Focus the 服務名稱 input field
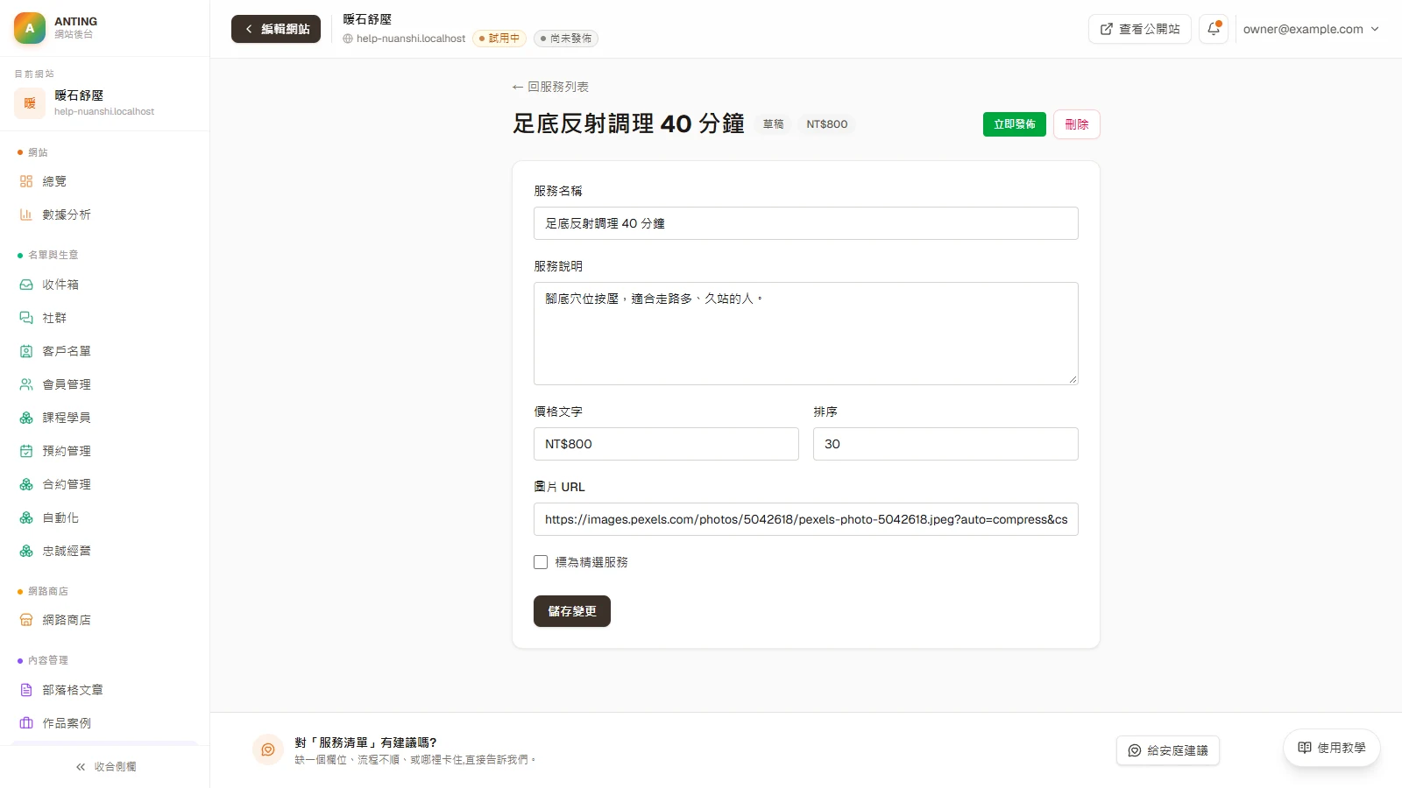Screen dimensions: 1402x788 coord(806,223)
